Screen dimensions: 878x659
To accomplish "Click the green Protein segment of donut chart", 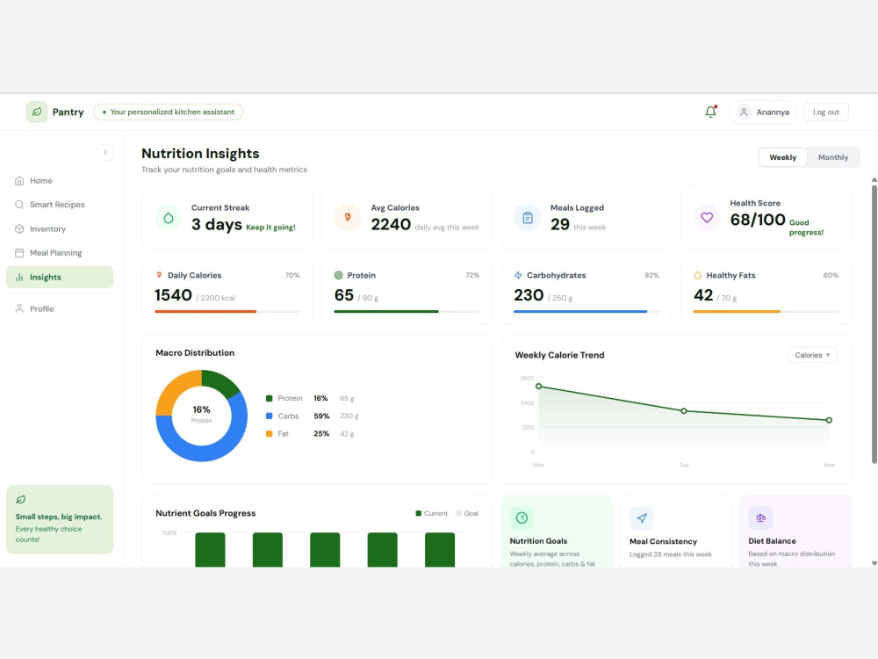I will tap(222, 383).
